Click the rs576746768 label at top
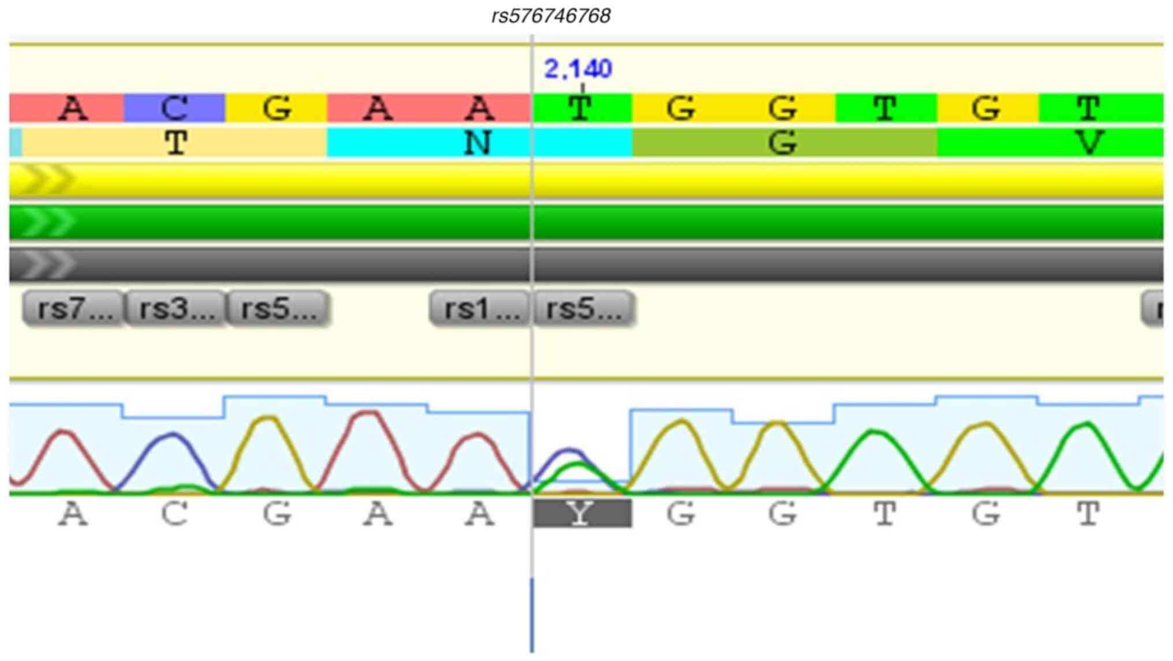 coord(551,16)
